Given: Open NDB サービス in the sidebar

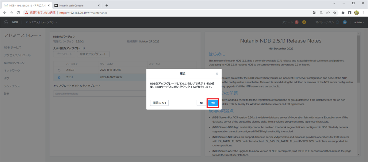Looking at the screenshot, I should [x=13, y=48].
